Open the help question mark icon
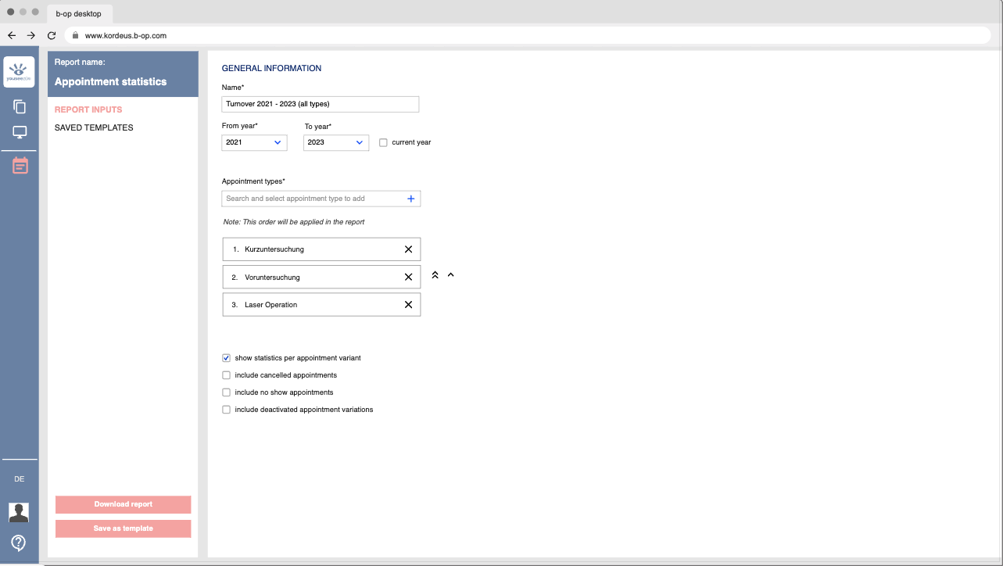This screenshot has width=1003, height=566. coord(19,543)
